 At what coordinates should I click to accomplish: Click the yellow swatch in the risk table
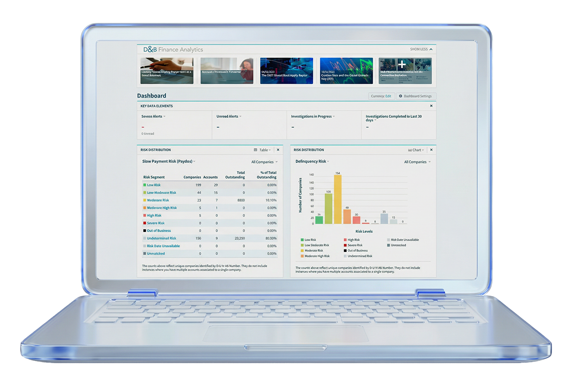click(x=144, y=200)
